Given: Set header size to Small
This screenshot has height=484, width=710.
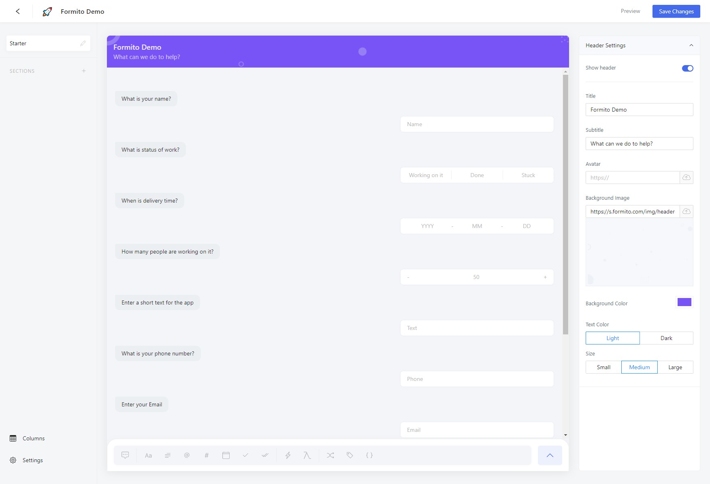Looking at the screenshot, I should [x=603, y=367].
